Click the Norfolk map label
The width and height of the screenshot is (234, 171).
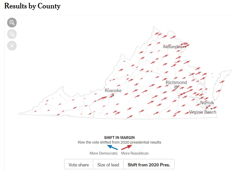pyautogui.click(x=207, y=103)
